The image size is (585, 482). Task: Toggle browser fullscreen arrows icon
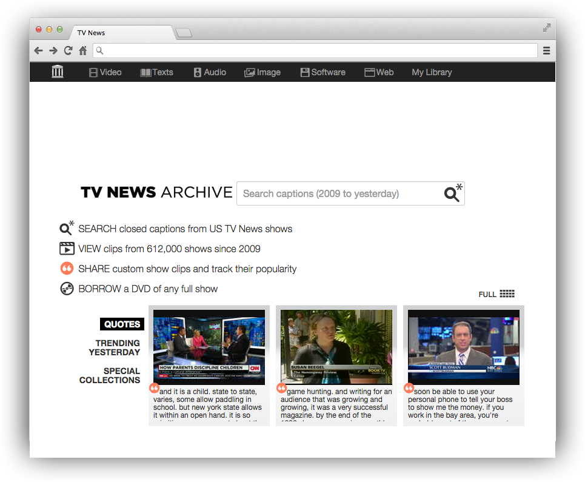pyautogui.click(x=547, y=28)
